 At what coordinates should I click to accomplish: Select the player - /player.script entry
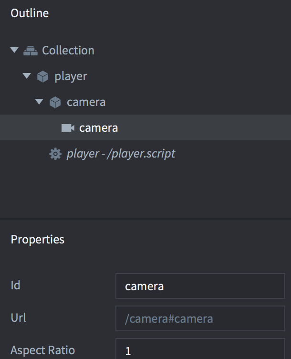tap(121, 154)
